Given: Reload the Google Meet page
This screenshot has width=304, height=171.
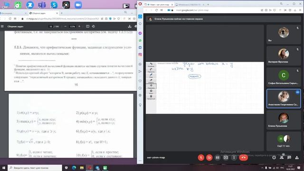Looking at the screenshot, I should 156,10.
